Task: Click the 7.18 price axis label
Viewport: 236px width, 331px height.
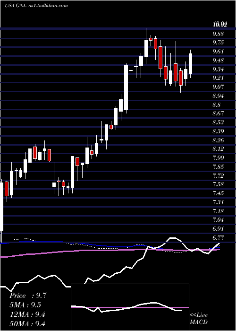Action: tap(219, 211)
